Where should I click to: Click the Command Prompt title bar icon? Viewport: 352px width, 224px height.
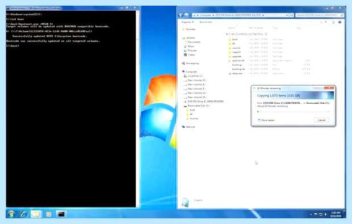coord(8,8)
